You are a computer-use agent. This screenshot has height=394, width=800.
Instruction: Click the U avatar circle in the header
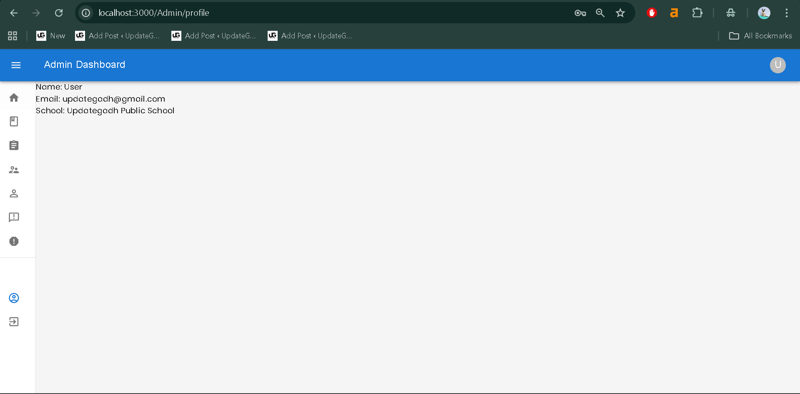[777, 65]
